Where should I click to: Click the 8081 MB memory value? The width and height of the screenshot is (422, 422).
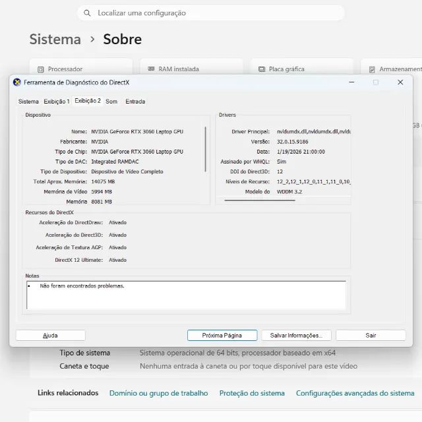coord(102,202)
